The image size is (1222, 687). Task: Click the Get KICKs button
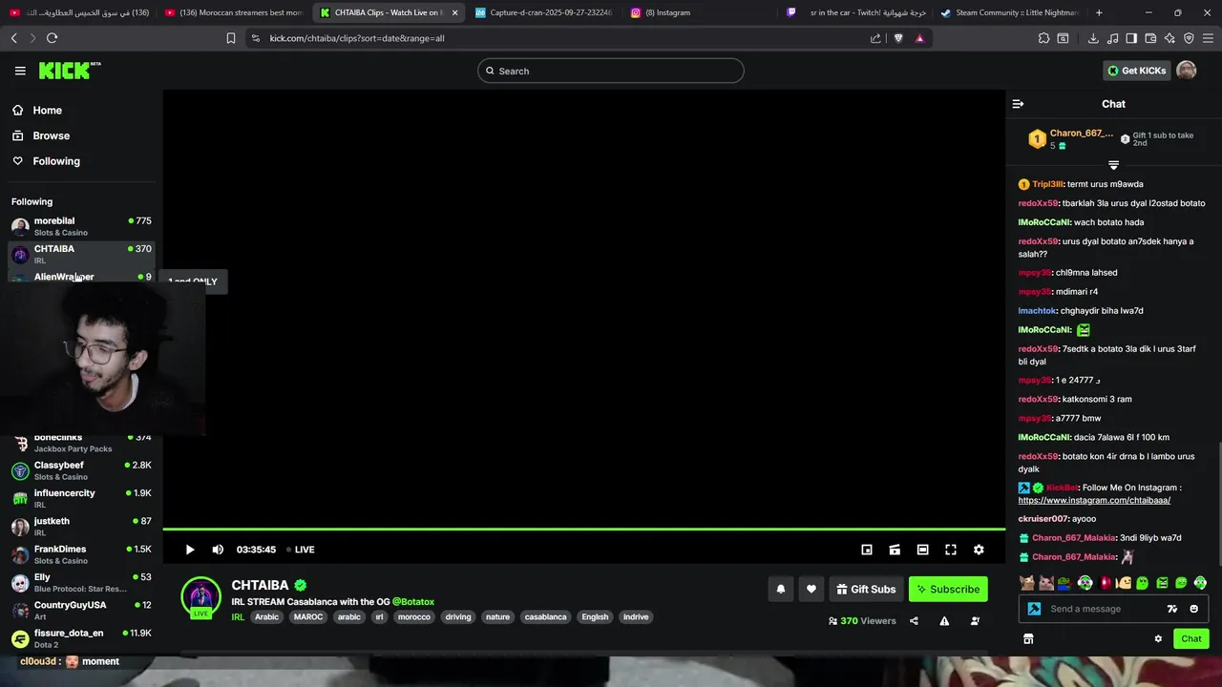coord(1136,71)
